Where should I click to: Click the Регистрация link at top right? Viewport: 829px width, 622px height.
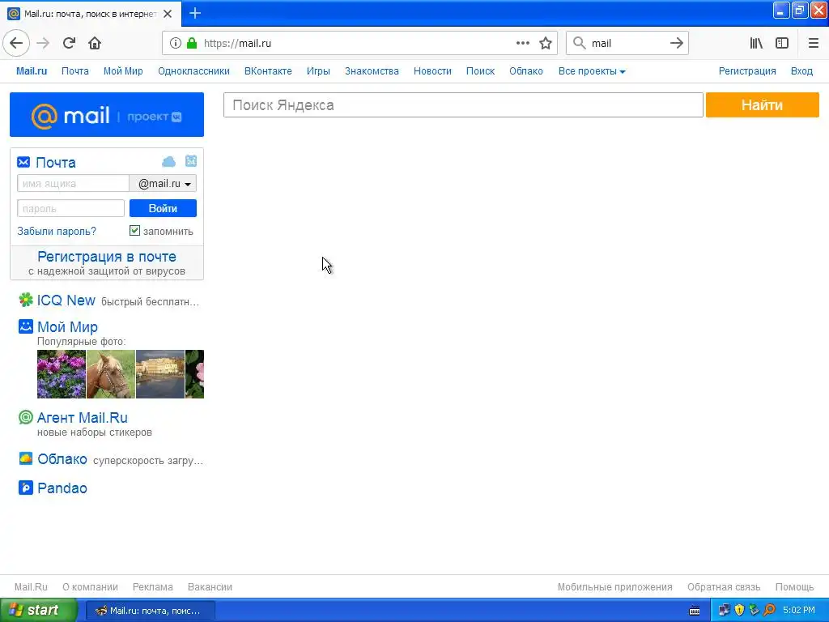[747, 71]
